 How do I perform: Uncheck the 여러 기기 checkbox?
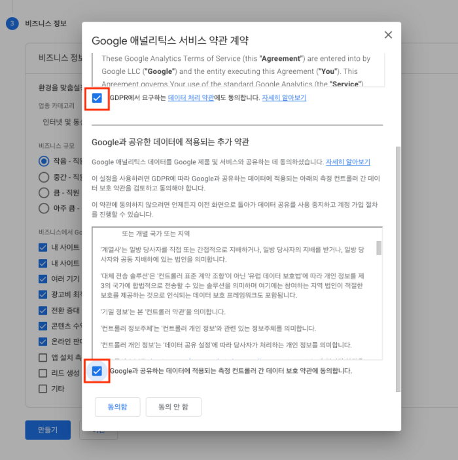pyautogui.click(x=43, y=279)
